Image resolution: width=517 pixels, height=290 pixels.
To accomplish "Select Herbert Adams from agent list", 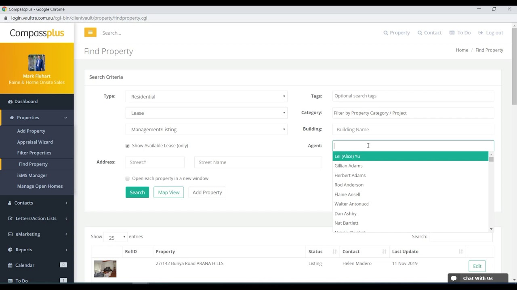I will [x=410, y=175].
